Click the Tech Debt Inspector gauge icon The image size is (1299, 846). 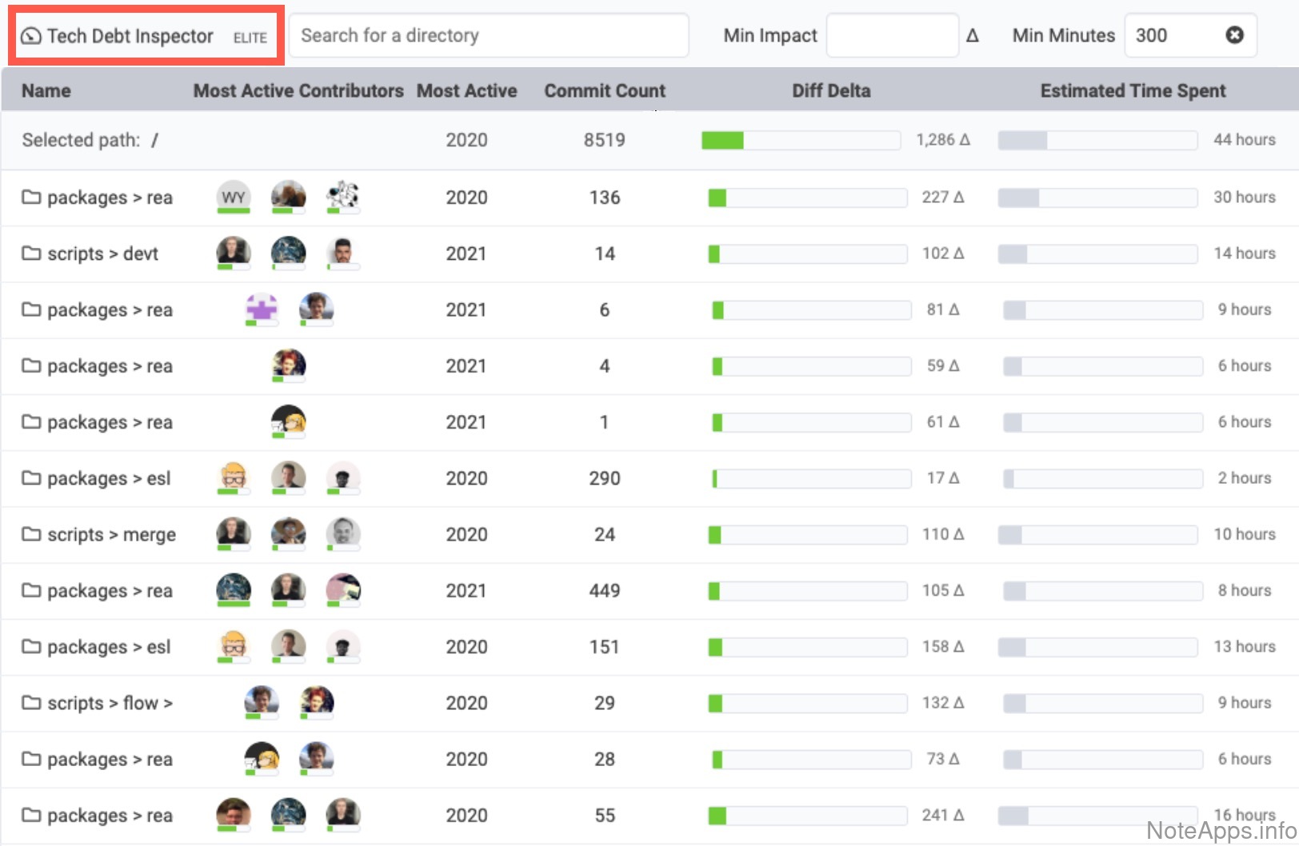30,36
